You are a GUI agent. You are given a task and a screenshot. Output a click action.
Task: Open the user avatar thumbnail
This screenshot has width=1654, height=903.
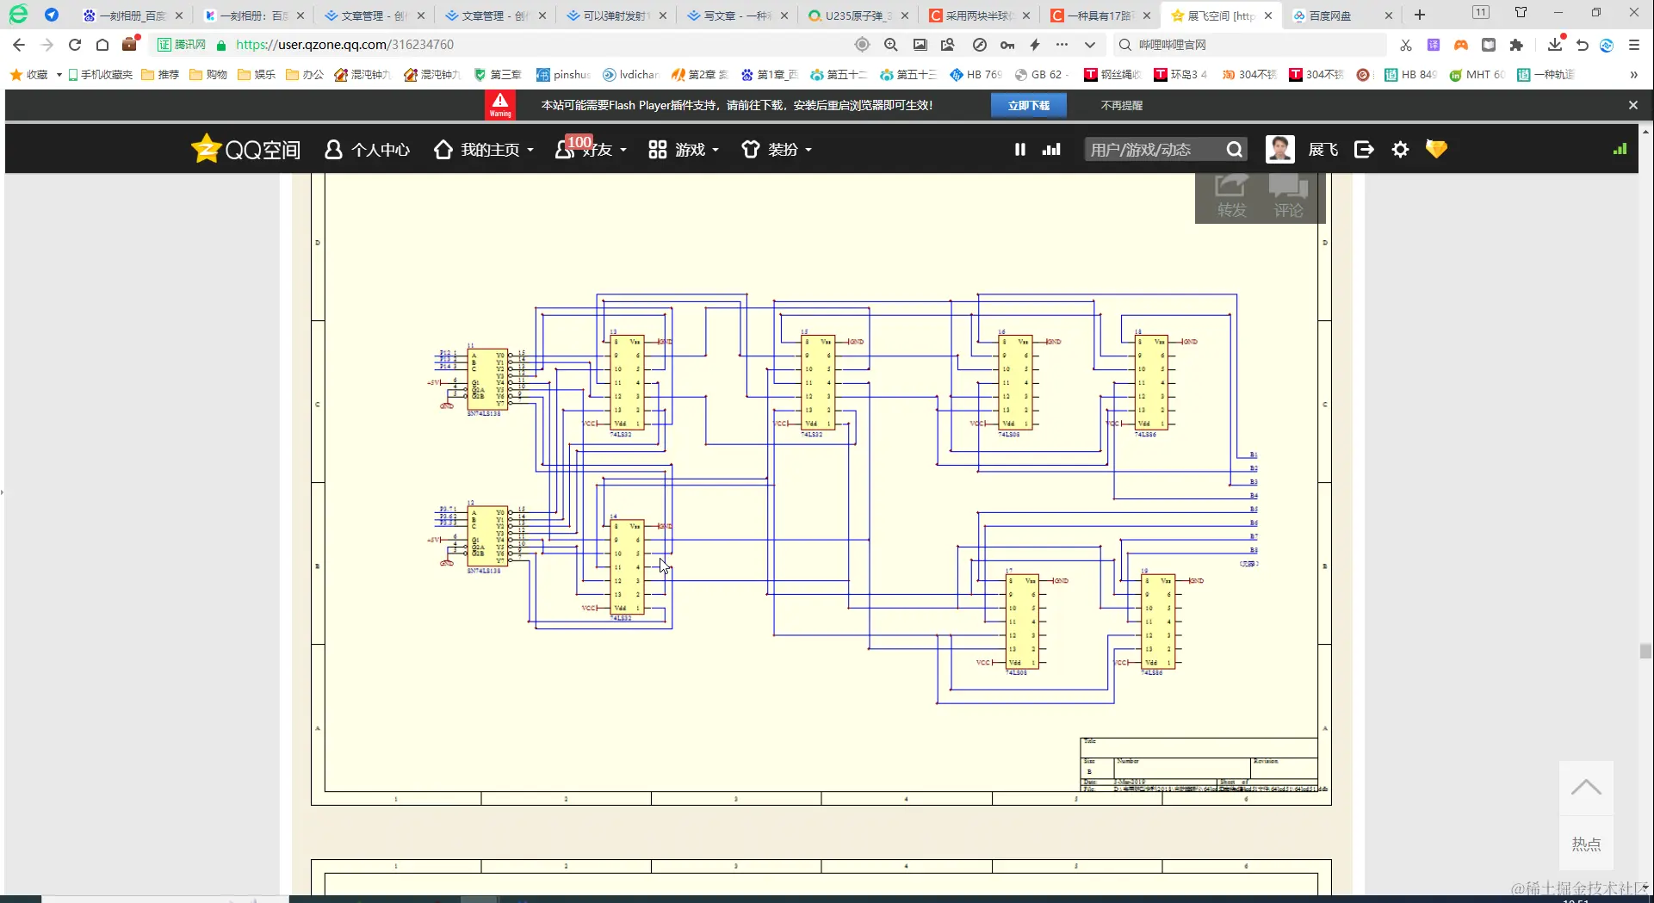pyautogui.click(x=1280, y=149)
